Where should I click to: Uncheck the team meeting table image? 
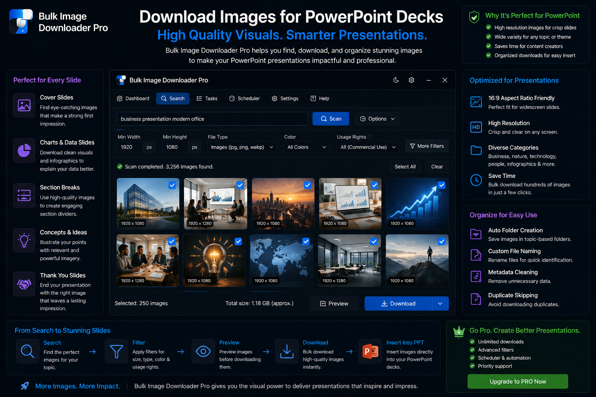click(172, 242)
